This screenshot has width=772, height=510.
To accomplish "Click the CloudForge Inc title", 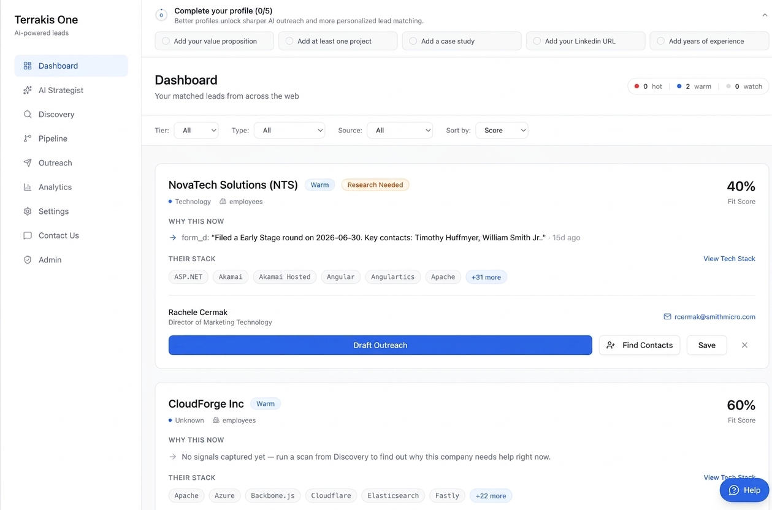I will pyautogui.click(x=206, y=403).
